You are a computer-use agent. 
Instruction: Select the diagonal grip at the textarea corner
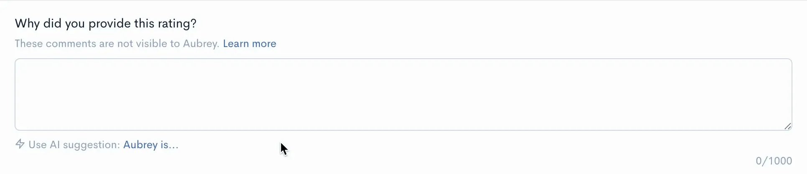click(x=787, y=126)
